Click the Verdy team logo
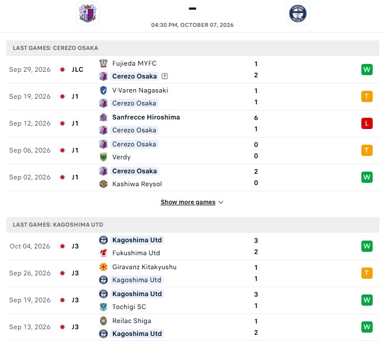 [x=103, y=157]
